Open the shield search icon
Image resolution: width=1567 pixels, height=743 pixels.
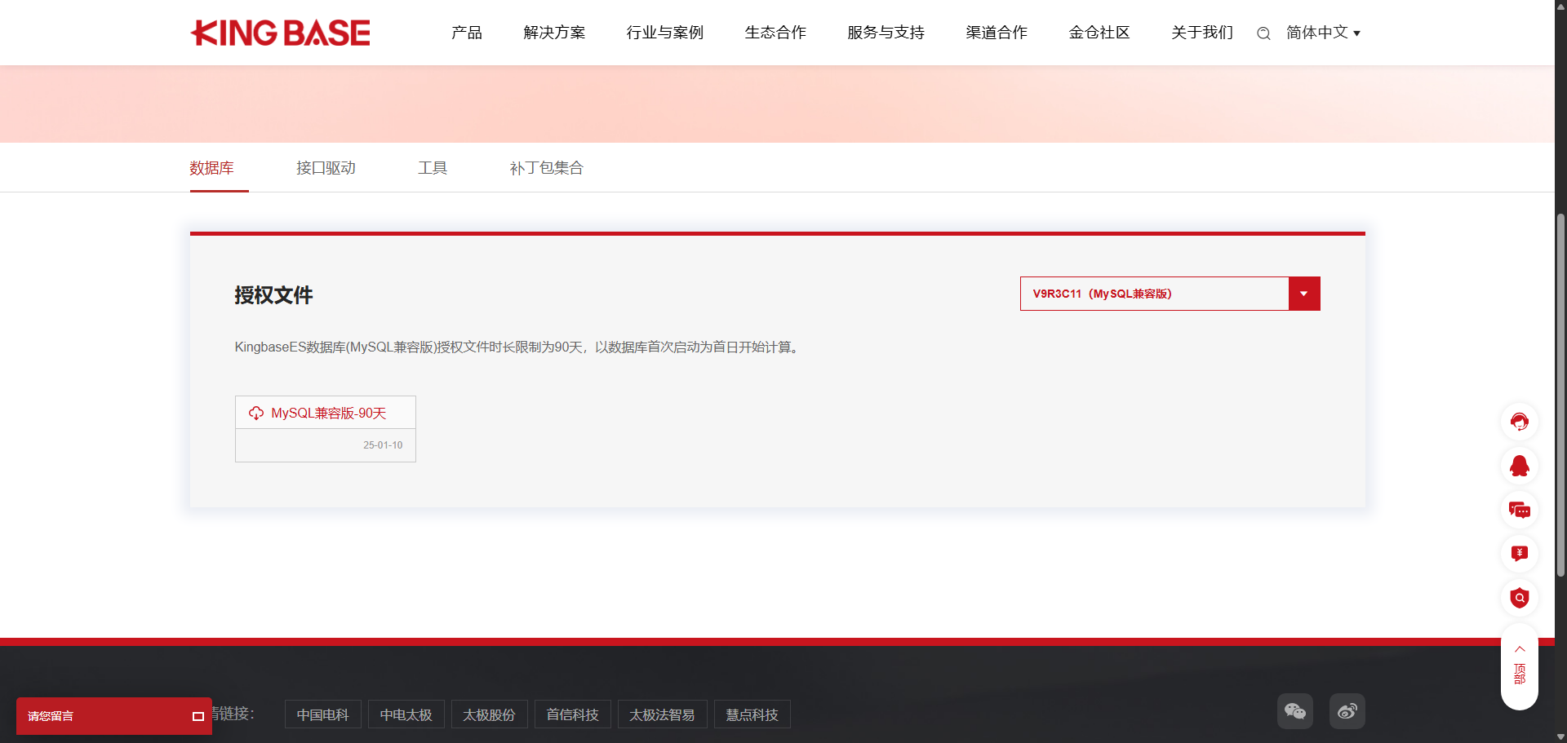(x=1520, y=598)
